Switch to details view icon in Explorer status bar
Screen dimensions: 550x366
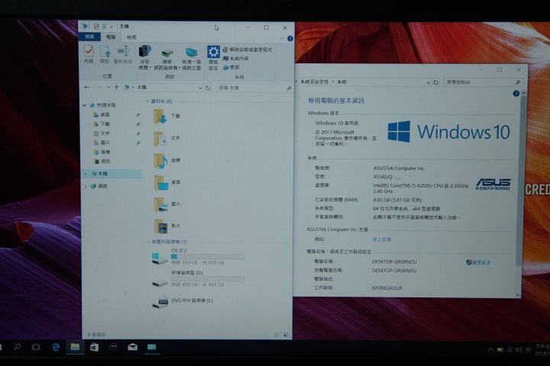[x=277, y=335]
